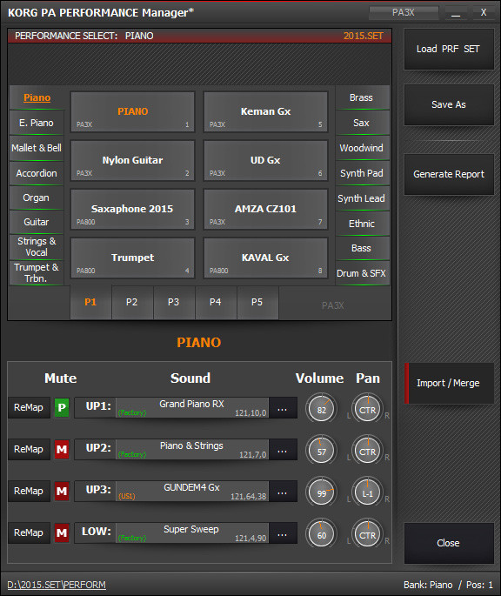Select the Woodwind bank
This screenshot has width=501, height=596.
pyautogui.click(x=362, y=148)
